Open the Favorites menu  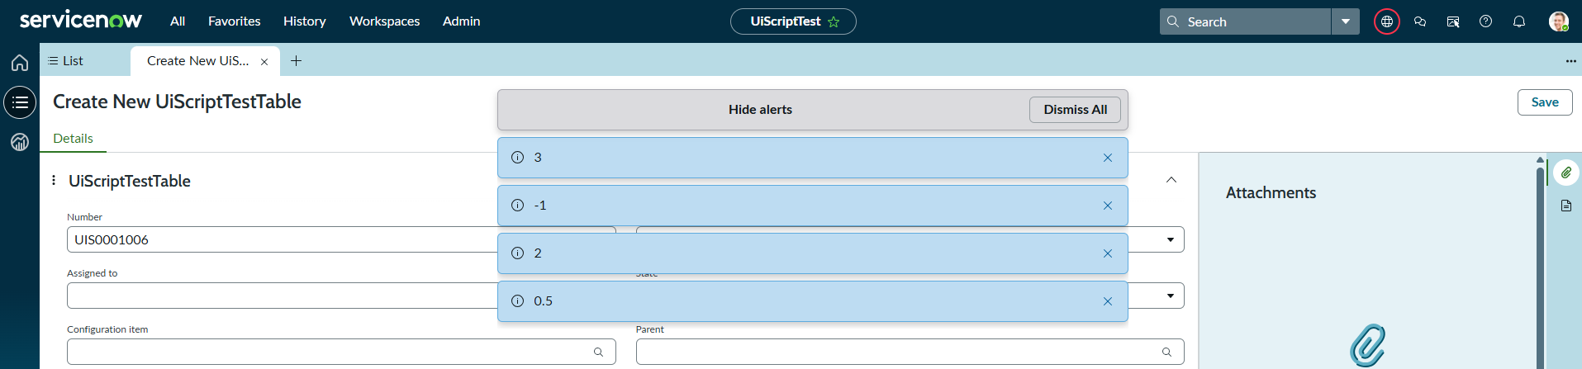pos(235,21)
